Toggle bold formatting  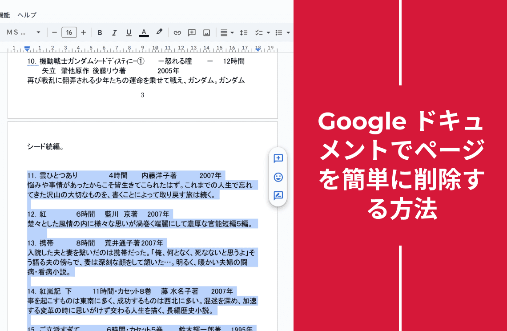100,32
